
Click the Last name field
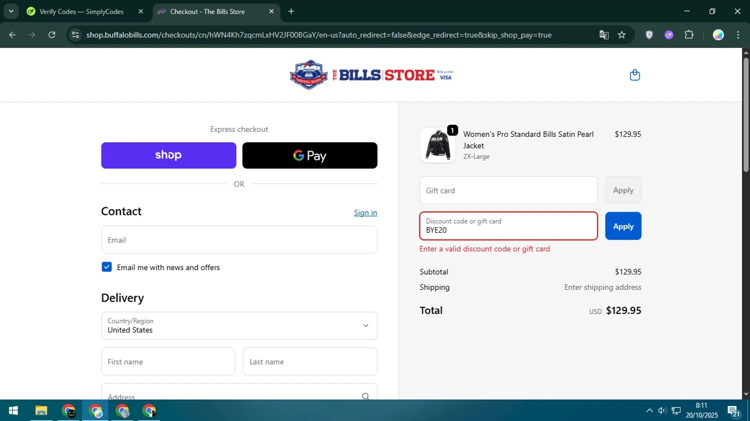pyautogui.click(x=310, y=362)
